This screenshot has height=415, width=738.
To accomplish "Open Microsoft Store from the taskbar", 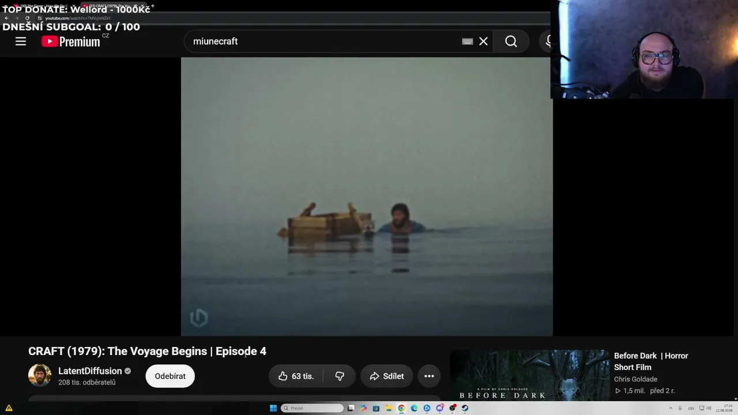I will click(x=376, y=408).
